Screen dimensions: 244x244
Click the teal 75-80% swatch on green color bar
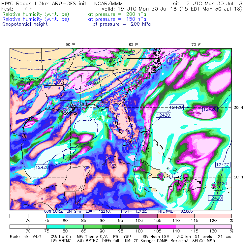pos(56,227)
